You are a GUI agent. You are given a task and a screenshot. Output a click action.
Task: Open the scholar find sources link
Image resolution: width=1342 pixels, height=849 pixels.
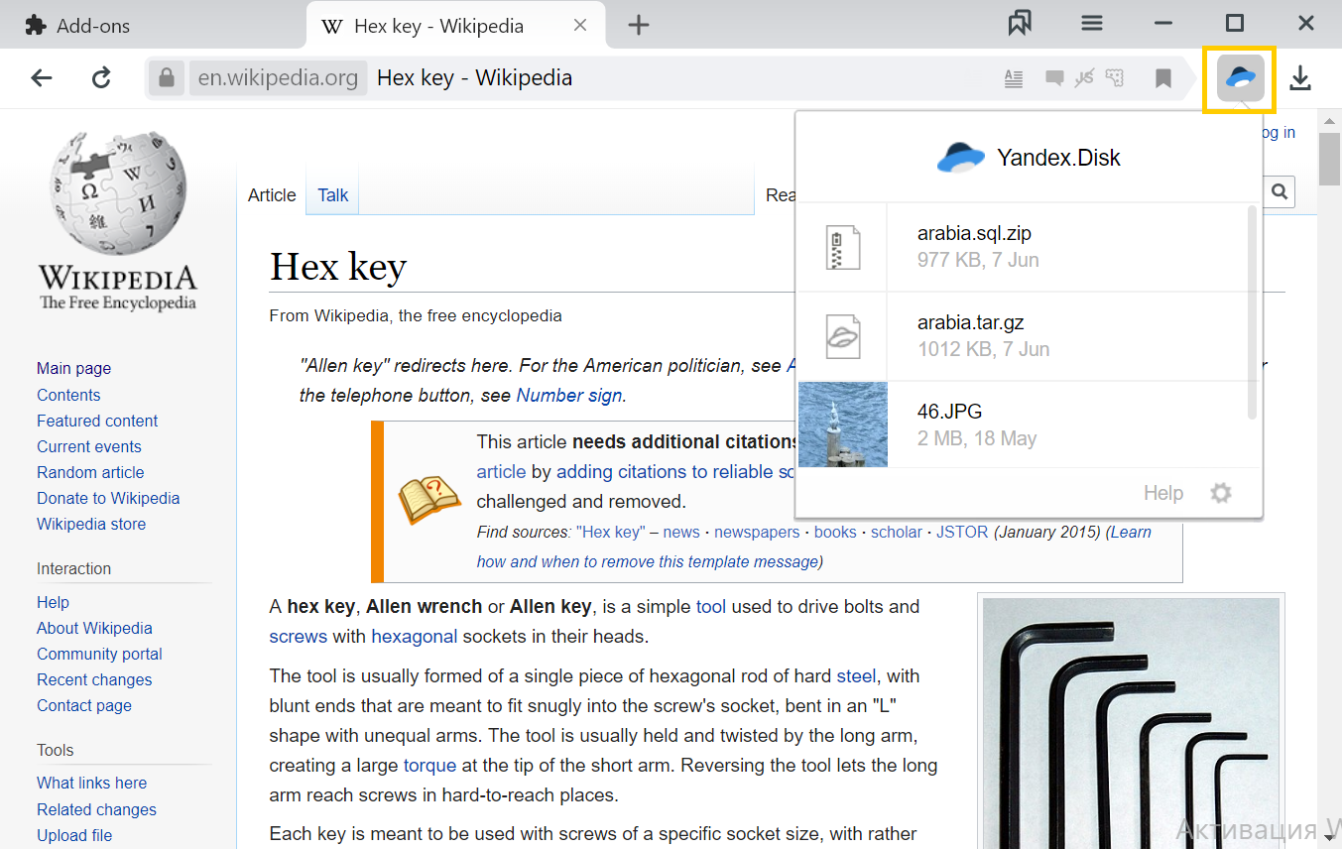897,532
